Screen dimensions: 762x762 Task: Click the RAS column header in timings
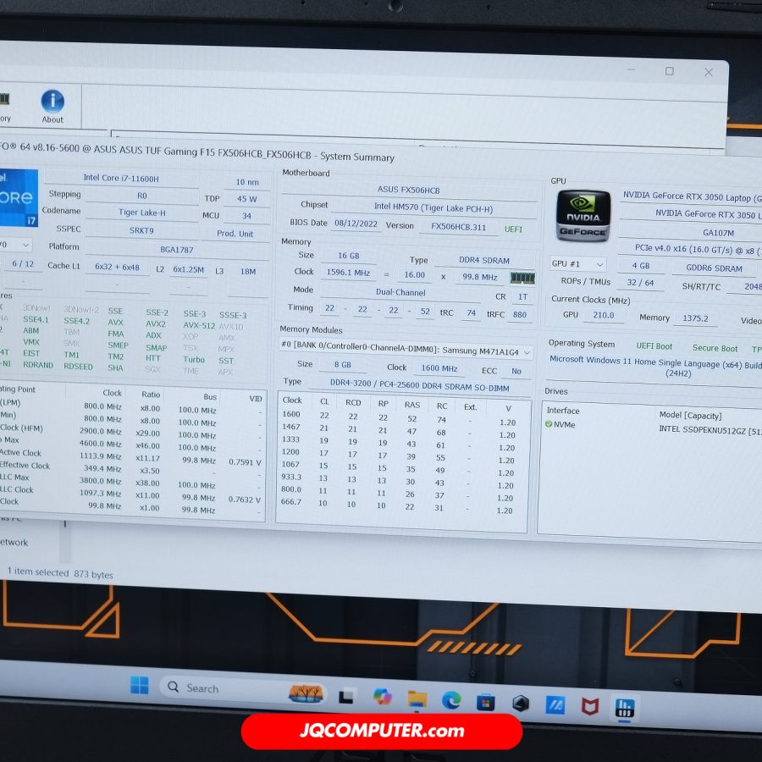click(x=412, y=405)
